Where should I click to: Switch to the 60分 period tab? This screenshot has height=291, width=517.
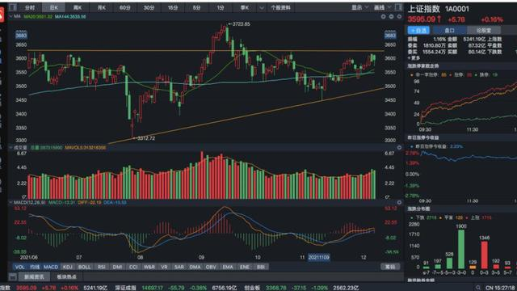125,7
